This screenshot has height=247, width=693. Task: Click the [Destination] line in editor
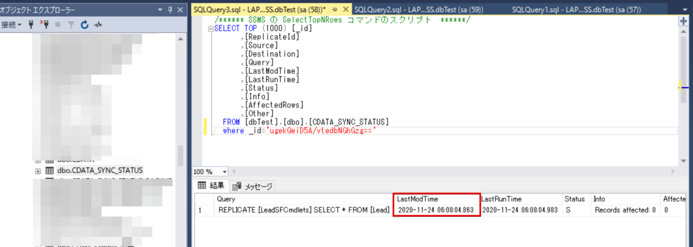(x=270, y=54)
